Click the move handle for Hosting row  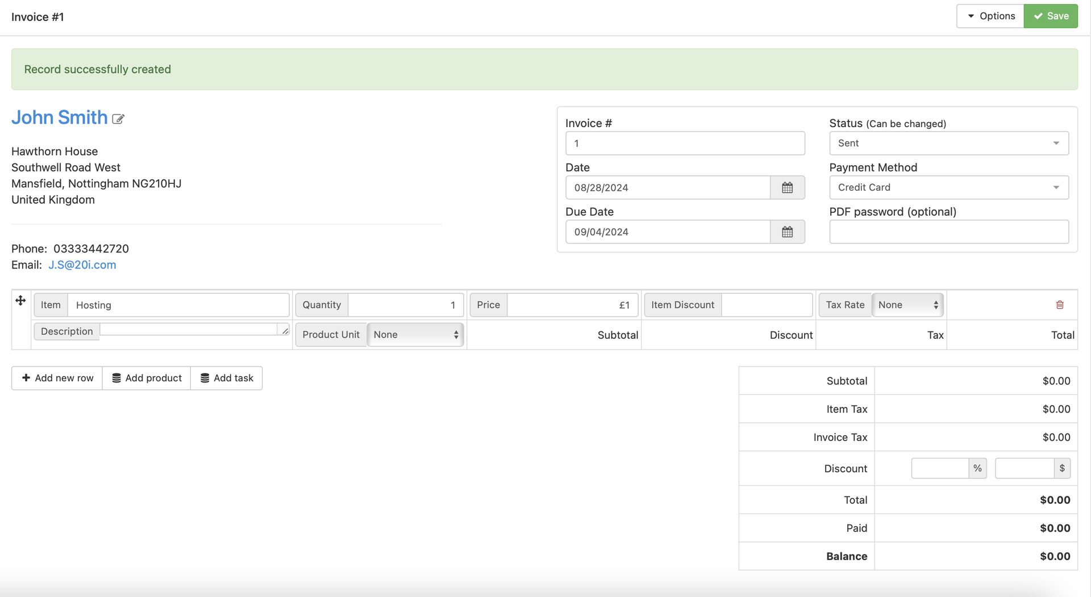click(x=20, y=301)
